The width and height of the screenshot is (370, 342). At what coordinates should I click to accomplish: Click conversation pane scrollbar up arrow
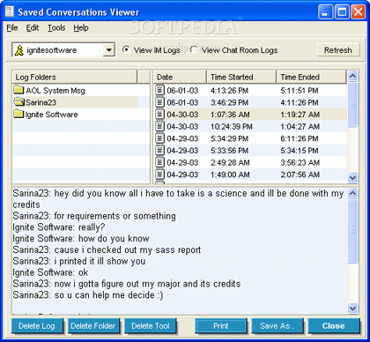(352, 194)
